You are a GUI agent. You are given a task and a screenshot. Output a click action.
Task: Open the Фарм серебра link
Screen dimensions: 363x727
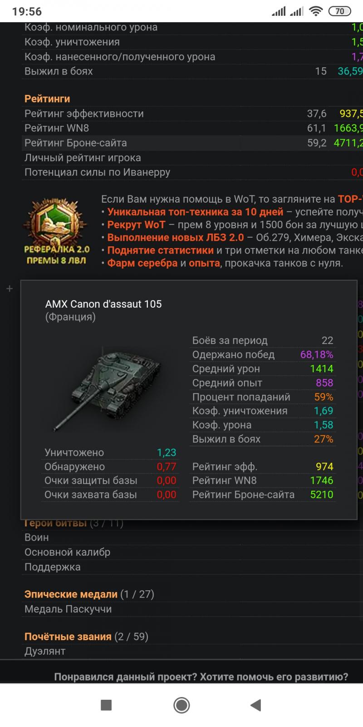pos(142,263)
